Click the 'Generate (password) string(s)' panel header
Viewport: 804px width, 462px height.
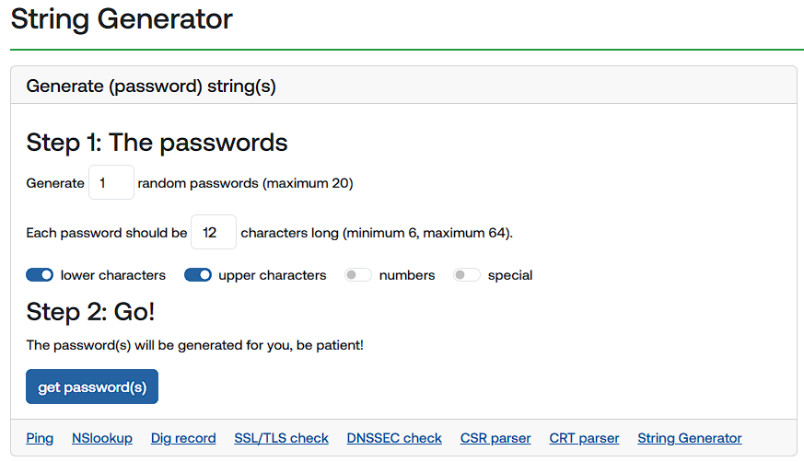[x=151, y=87]
